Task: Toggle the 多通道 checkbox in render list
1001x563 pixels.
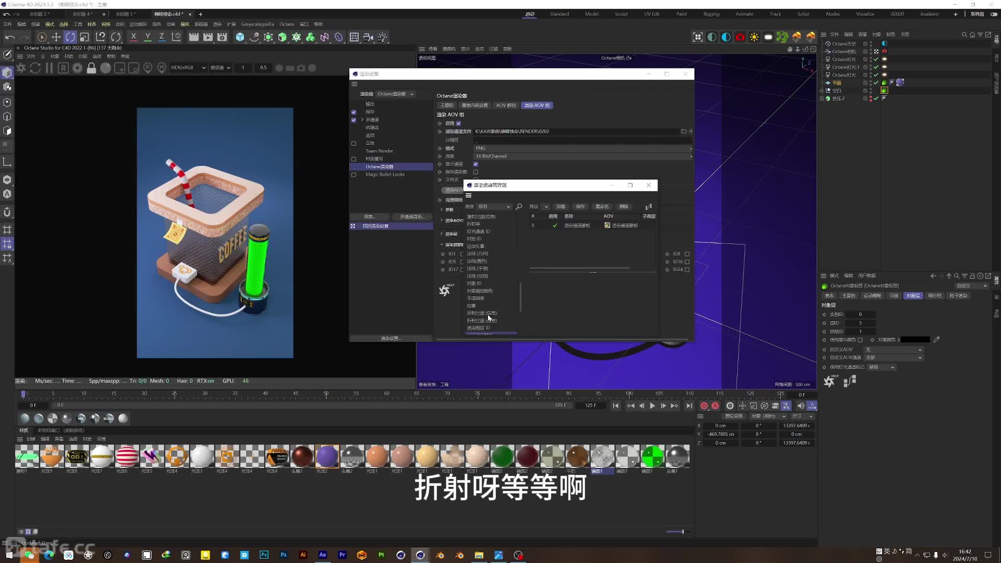Action: [353, 120]
